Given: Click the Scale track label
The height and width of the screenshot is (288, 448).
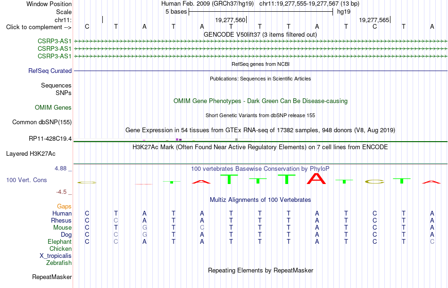Looking at the screenshot, I should (64, 12).
